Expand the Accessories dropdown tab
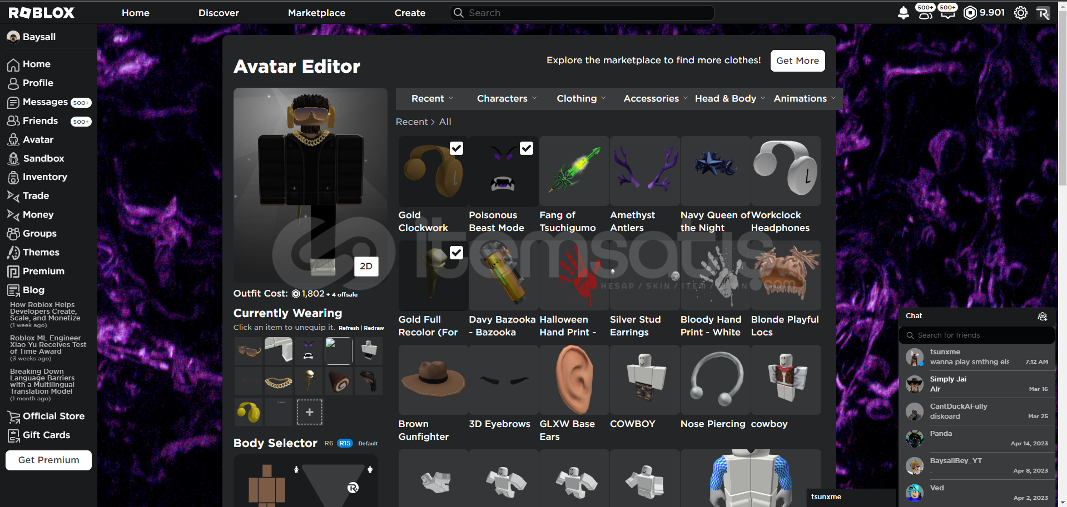 coord(656,98)
